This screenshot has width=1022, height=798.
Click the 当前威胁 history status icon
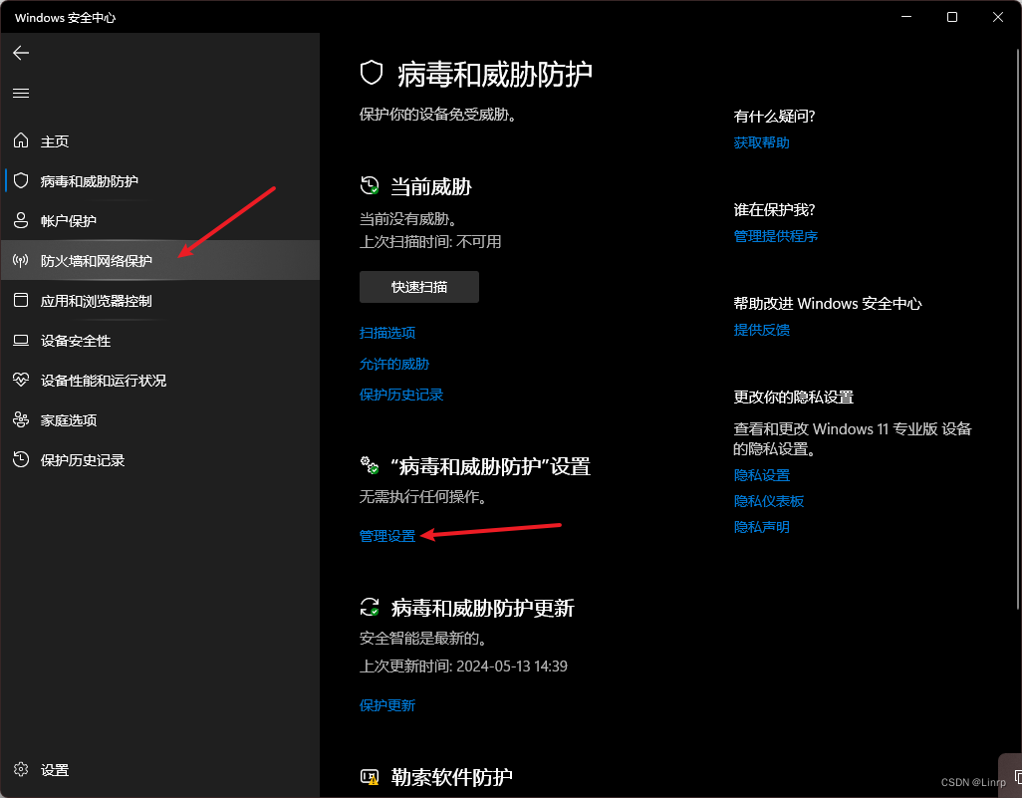(370, 186)
